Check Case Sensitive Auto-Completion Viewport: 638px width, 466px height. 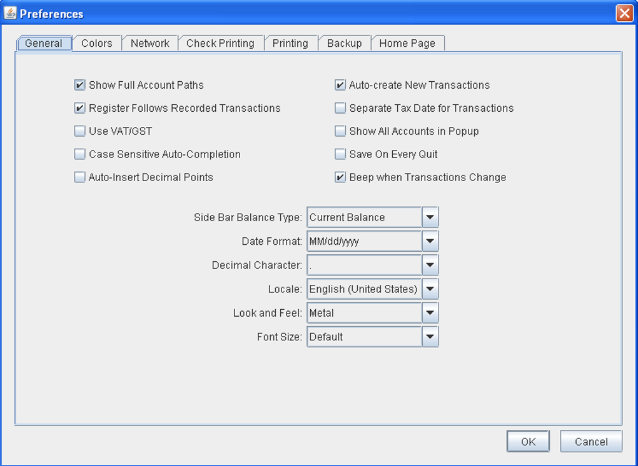tap(80, 154)
